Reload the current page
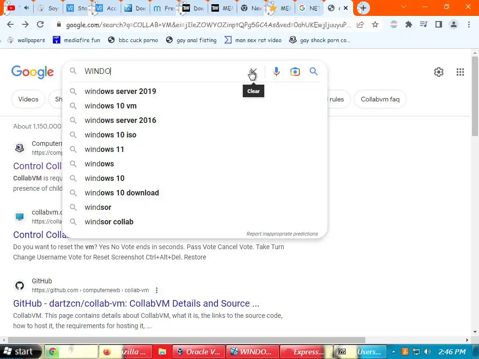This screenshot has height=359, width=479. point(40,24)
